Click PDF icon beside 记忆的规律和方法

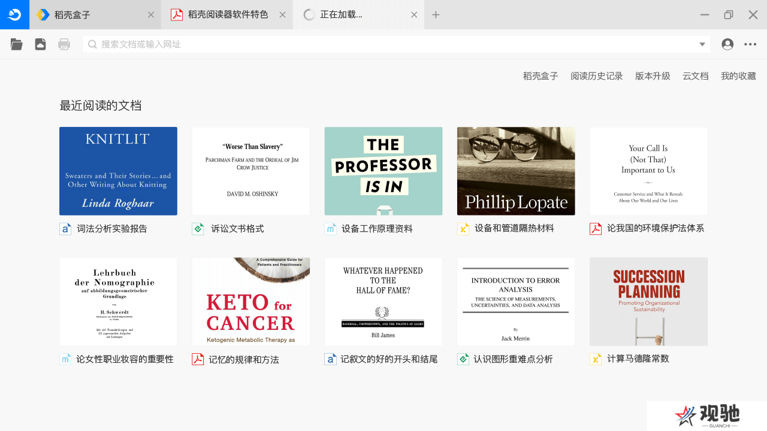point(198,359)
